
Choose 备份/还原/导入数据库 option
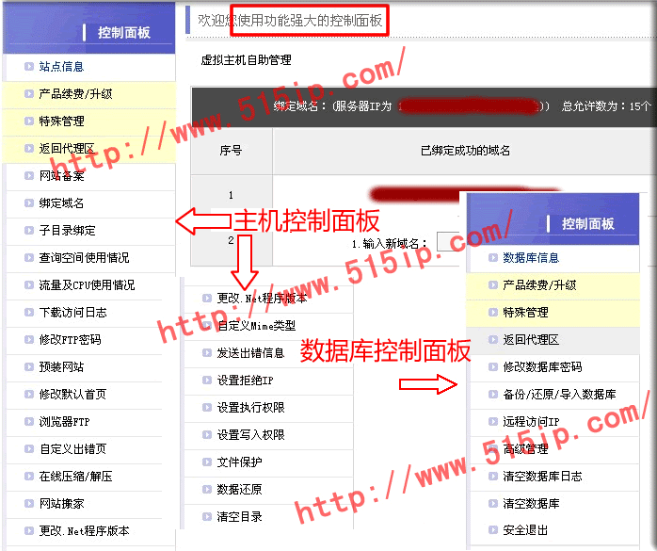pos(559,395)
